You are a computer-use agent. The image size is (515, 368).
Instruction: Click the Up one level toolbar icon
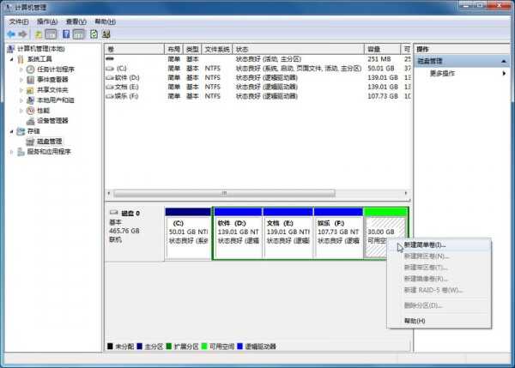coord(39,33)
